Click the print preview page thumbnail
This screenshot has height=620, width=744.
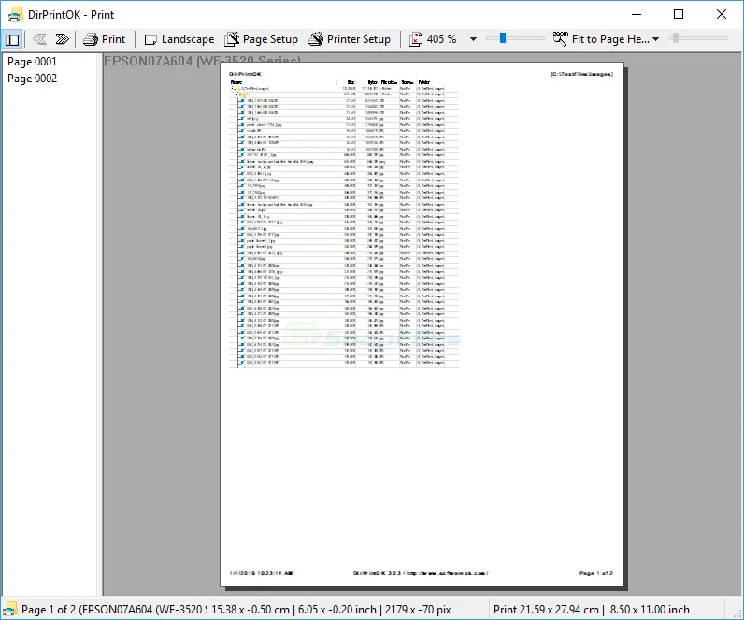point(422,324)
